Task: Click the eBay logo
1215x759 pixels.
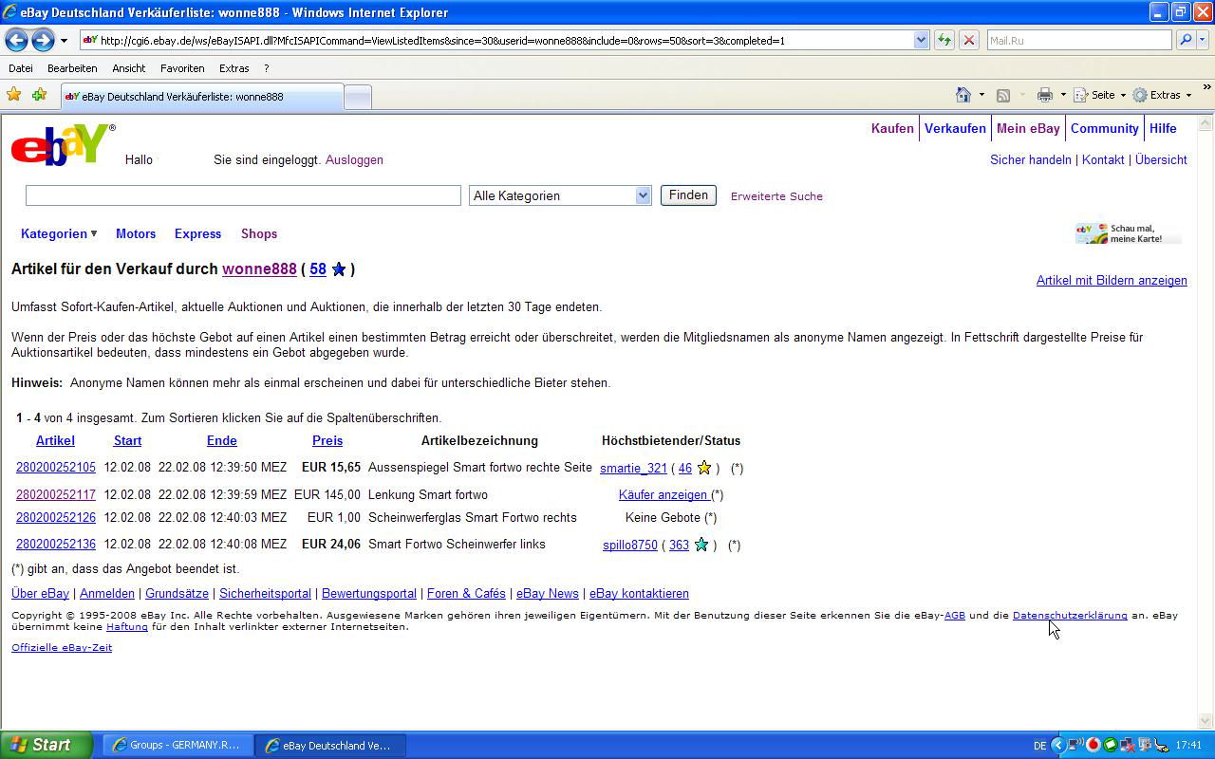Action: (x=63, y=145)
